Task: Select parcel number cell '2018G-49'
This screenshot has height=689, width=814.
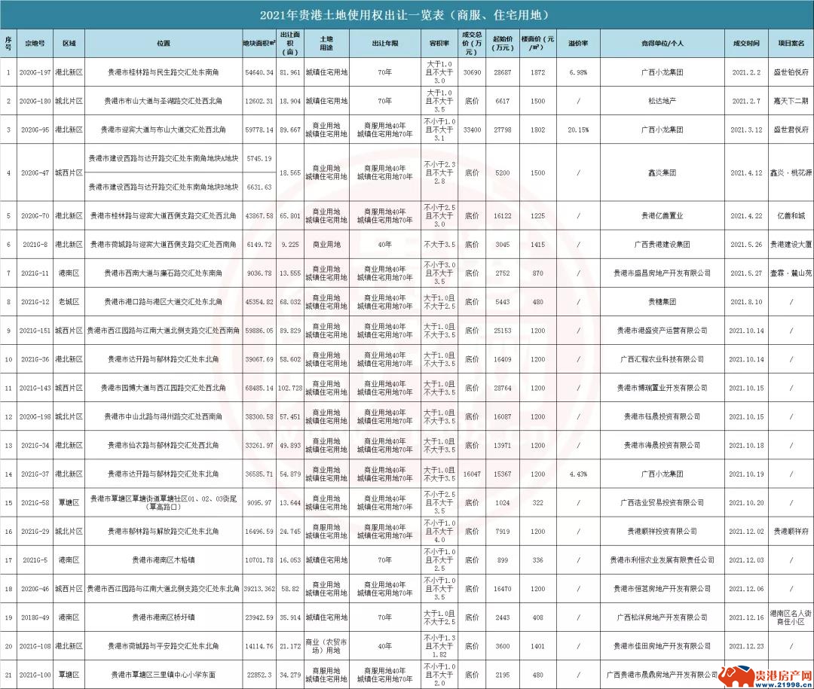Action: [35, 617]
